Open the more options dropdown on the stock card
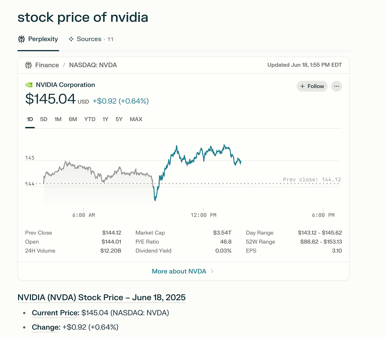The width and height of the screenshot is (386, 337). click(x=337, y=86)
